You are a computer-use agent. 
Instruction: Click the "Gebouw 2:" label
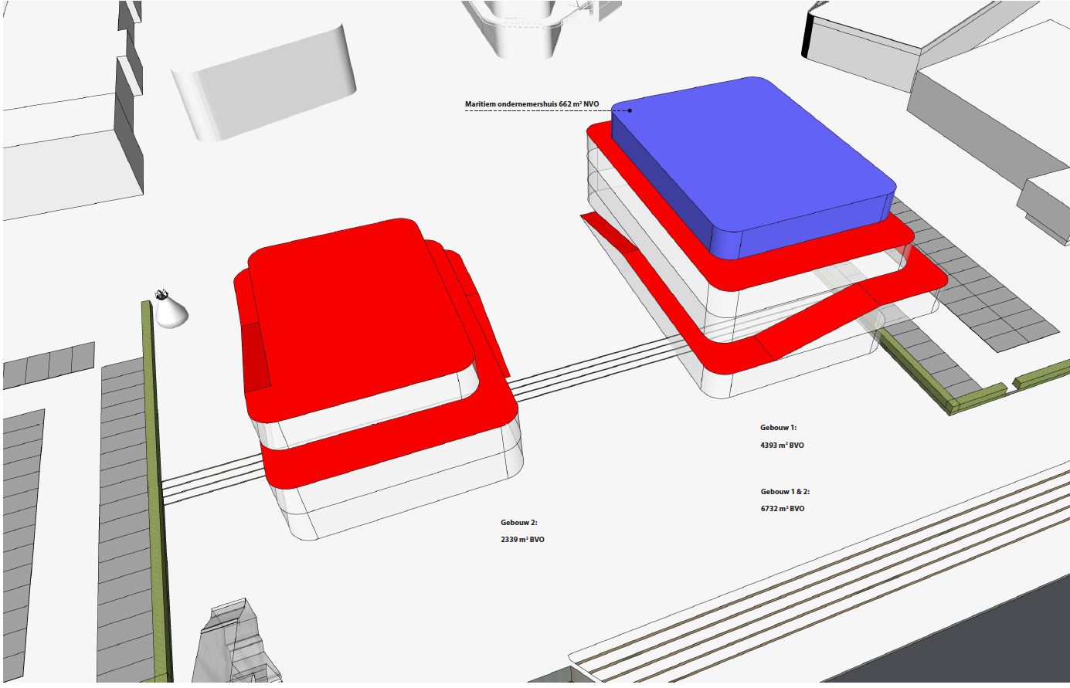518,523
